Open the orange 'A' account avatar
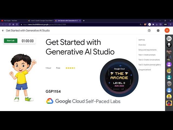This screenshot has height=130, width=173. pyautogui.click(x=167, y=31)
